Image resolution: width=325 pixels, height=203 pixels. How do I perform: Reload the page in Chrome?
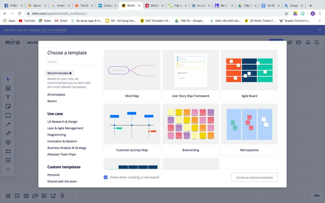coord(19,13)
